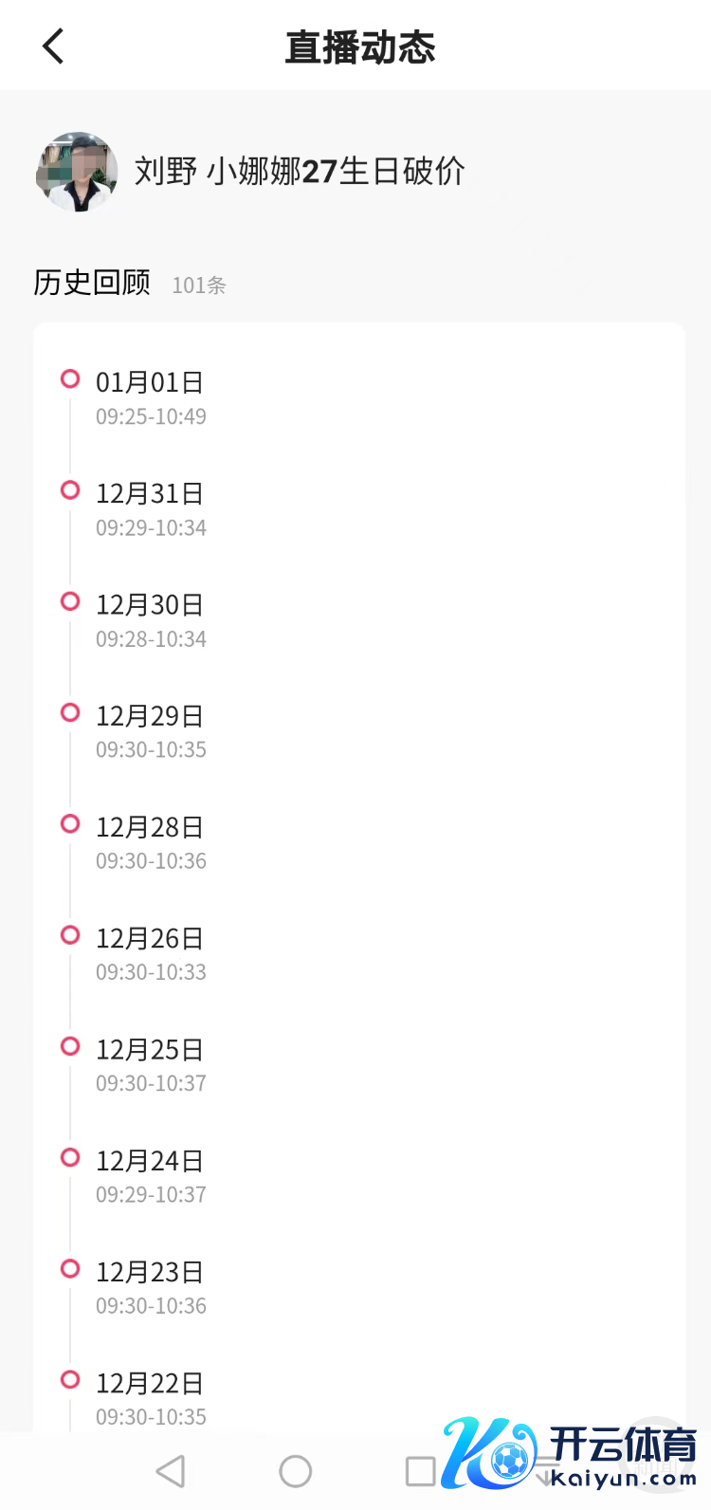
Task: Tap the Android recent apps square
Action: (420, 1471)
